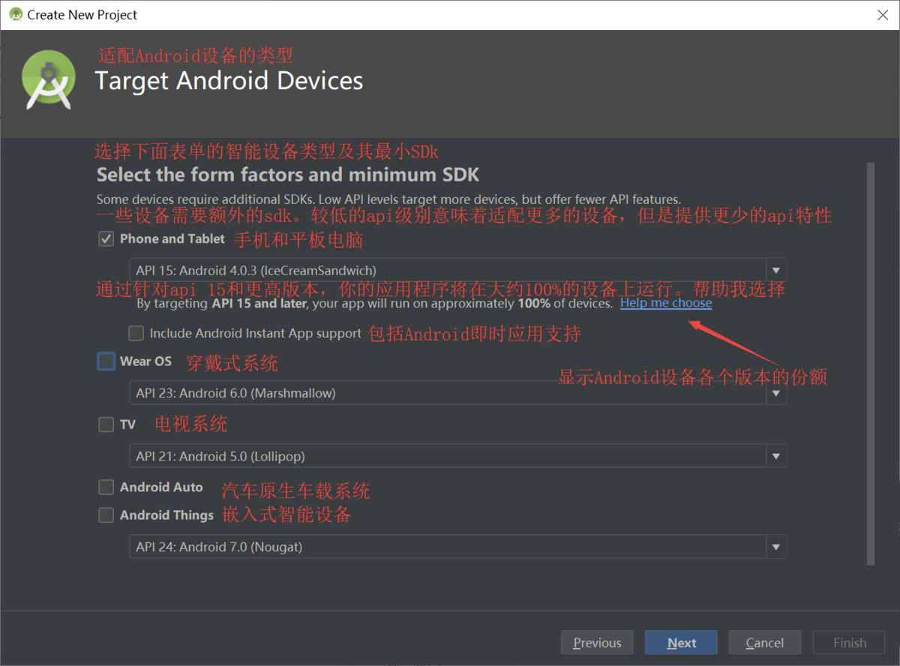The width and height of the screenshot is (900, 666).
Task: Enable Android Things support
Action: [105, 515]
